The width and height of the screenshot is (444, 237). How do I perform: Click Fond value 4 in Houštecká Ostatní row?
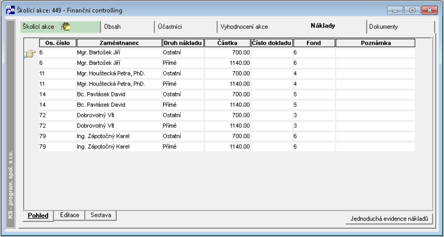tap(314, 73)
